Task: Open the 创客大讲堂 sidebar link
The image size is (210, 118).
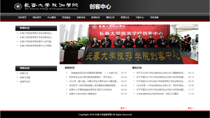Action: [25, 77]
